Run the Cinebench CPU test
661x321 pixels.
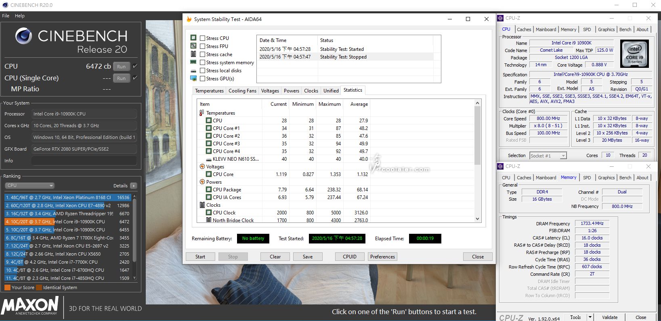(x=121, y=67)
